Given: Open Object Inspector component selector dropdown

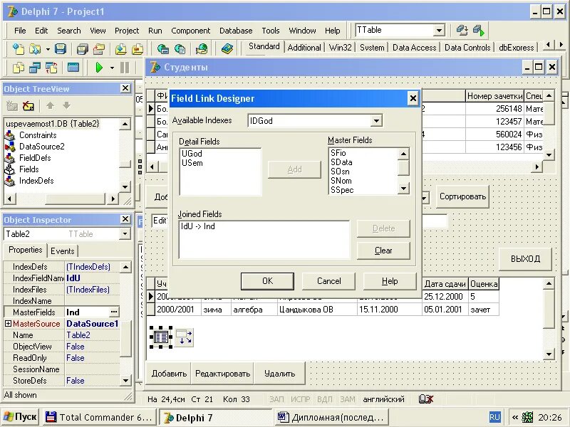Looking at the screenshot, I should point(125,234).
